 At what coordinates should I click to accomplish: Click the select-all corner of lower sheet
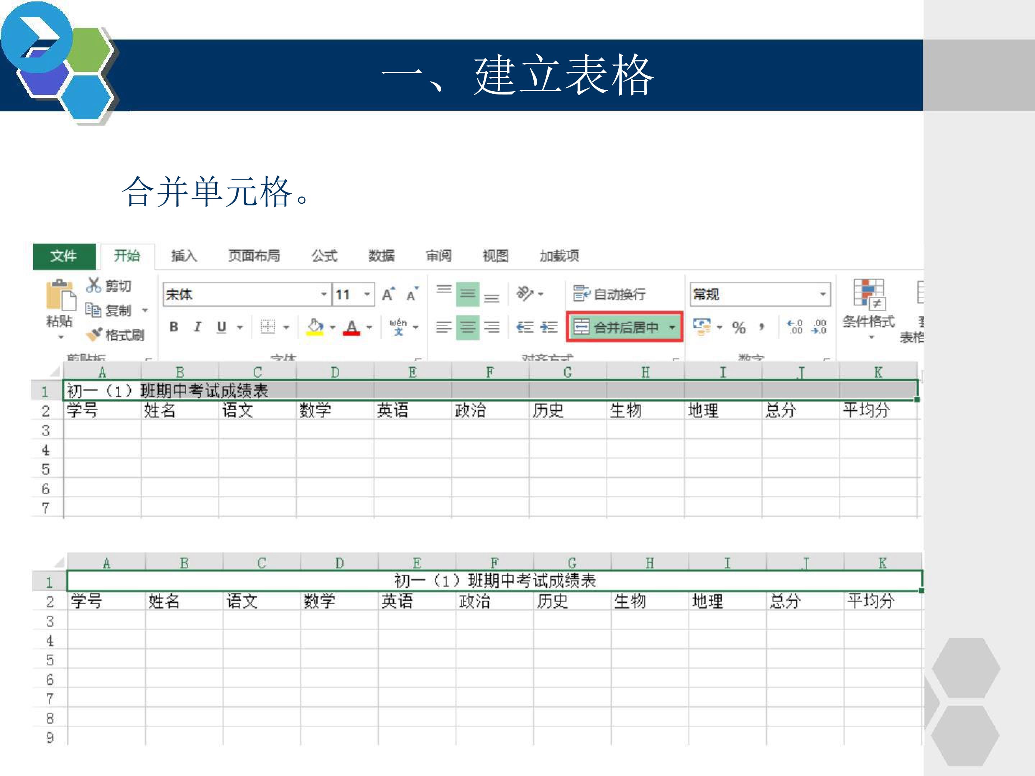[x=59, y=562]
